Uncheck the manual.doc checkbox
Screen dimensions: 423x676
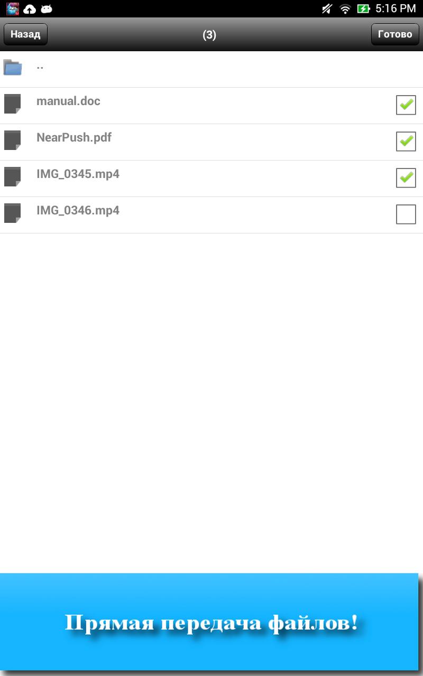(406, 105)
